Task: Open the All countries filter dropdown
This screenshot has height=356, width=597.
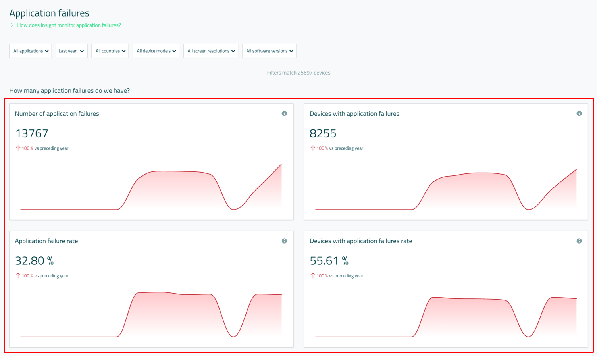Action: pos(110,51)
